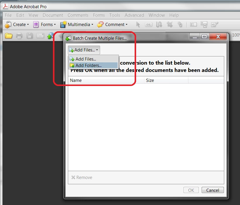This screenshot has height=205, width=240.
Task: Click the Comment speech bubble icon
Action: [x=100, y=25]
